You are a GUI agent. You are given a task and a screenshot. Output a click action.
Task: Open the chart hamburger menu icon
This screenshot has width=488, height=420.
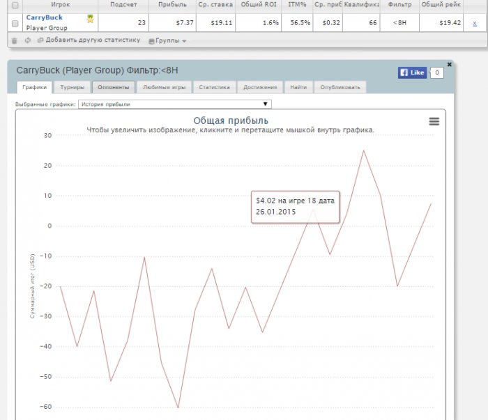coord(434,121)
